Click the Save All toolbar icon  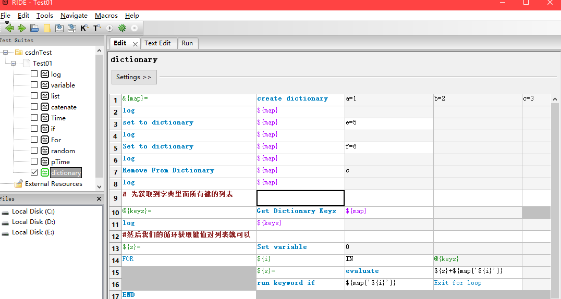pos(72,28)
